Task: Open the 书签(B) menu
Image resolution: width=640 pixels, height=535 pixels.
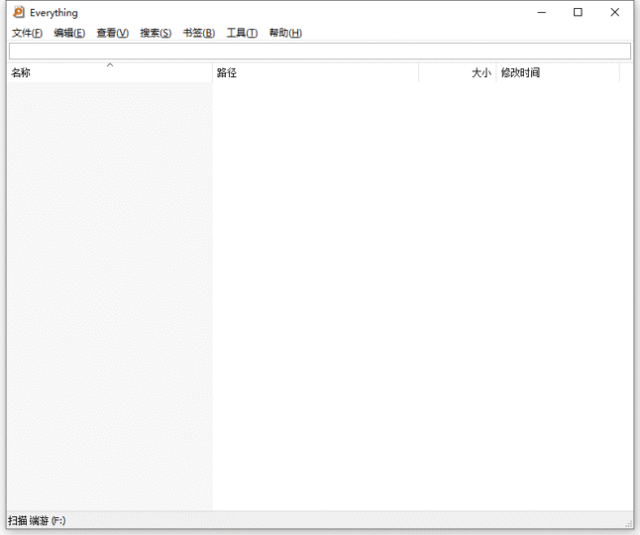Action: coord(198,33)
